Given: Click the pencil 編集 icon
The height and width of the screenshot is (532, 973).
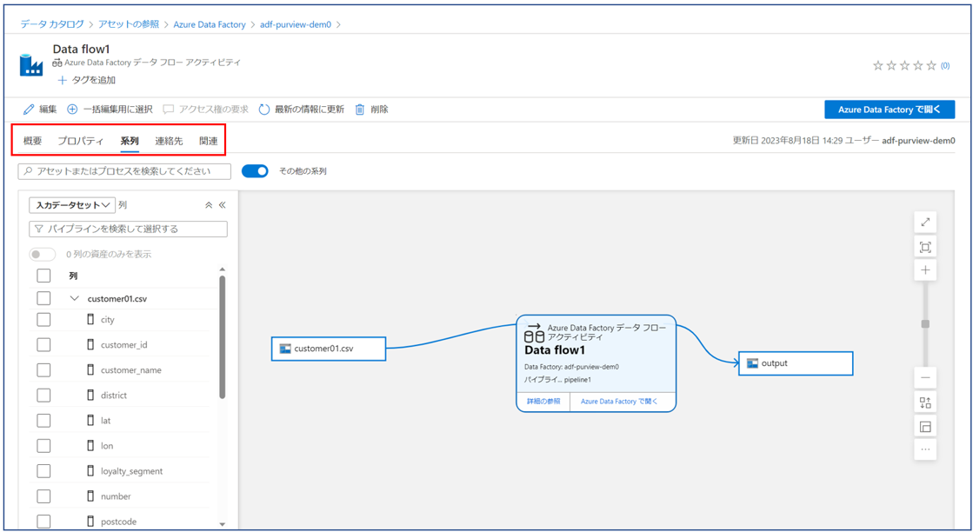Looking at the screenshot, I should 29,110.
